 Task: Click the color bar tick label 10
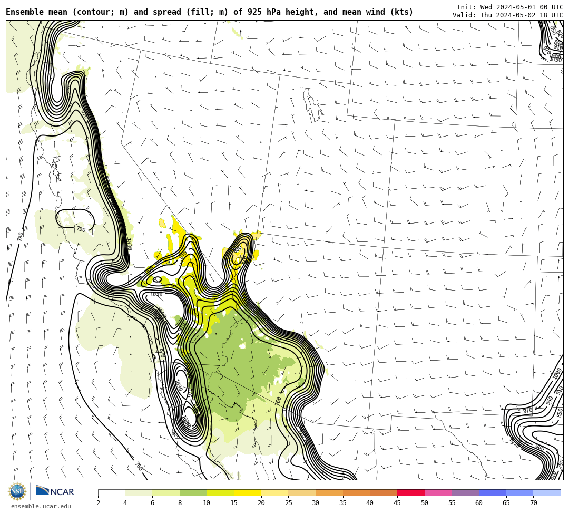pos(207,503)
